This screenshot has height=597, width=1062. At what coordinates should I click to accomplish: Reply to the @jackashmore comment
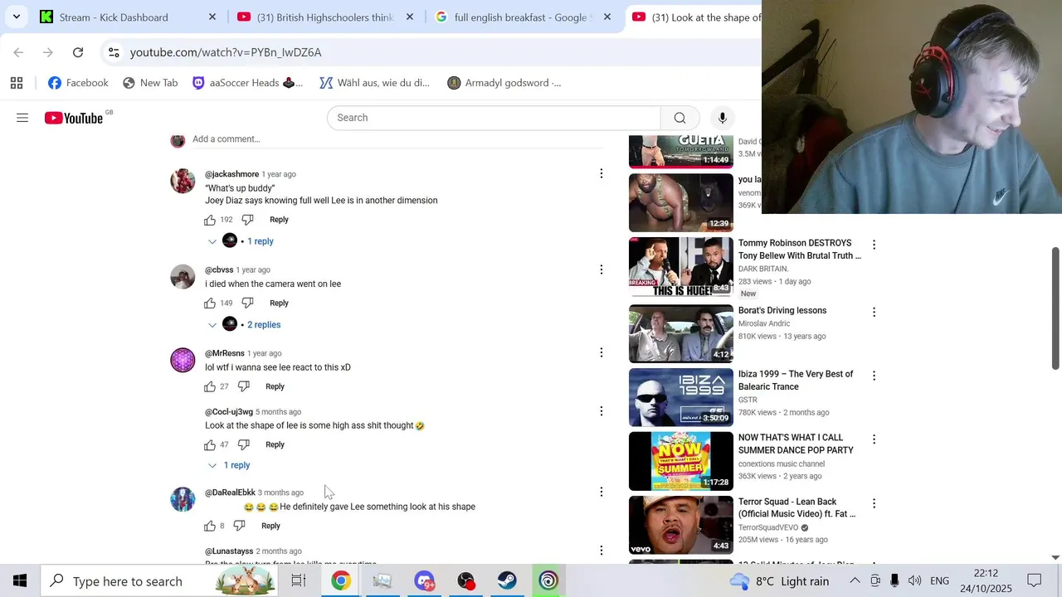point(279,220)
